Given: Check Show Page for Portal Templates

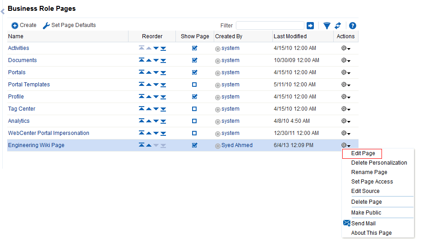Looking at the screenshot, I should point(194,85).
